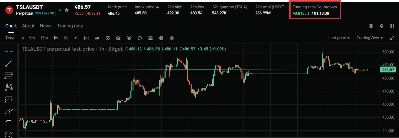Switch chart interval to 15m

point(44,38)
